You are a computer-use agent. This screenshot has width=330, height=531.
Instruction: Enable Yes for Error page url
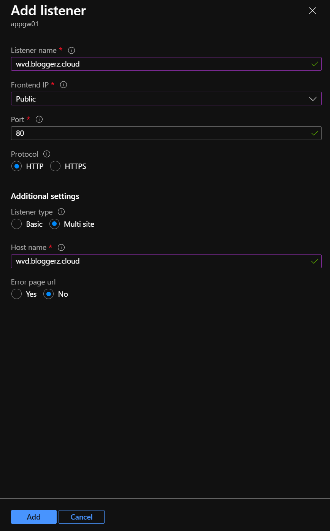tap(16, 294)
